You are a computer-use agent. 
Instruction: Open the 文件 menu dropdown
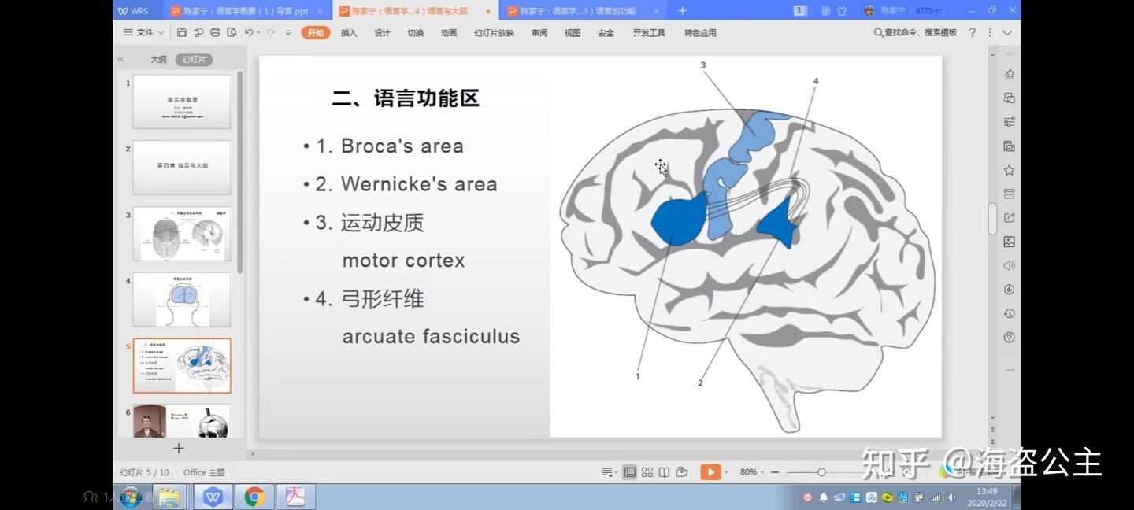point(143,32)
